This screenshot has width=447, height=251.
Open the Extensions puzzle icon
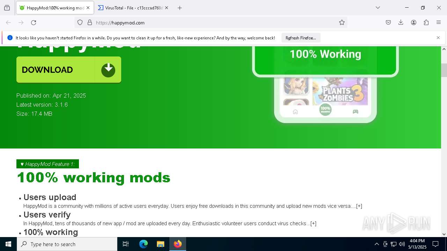tap(426, 23)
